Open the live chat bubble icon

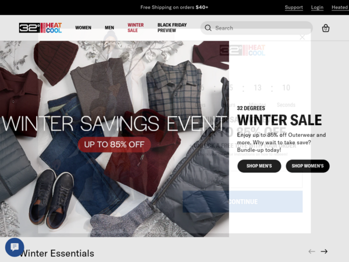15,247
